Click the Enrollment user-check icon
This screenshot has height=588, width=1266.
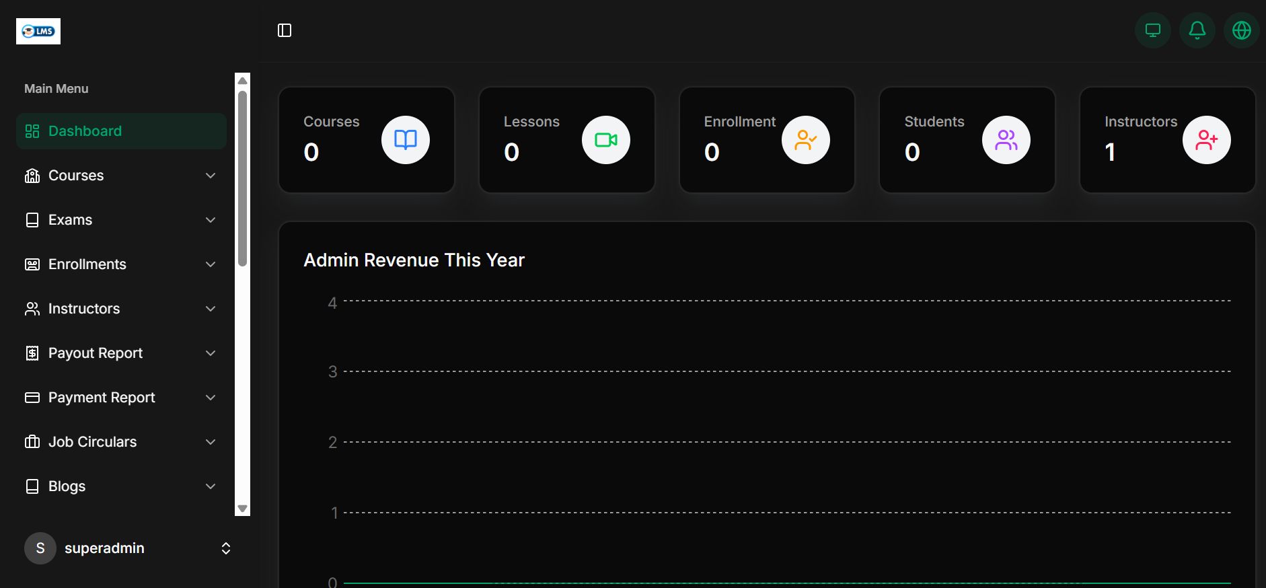(x=806, y=140)
